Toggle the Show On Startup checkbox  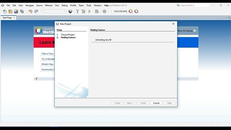pyautogui.click(x=195, y=31)
